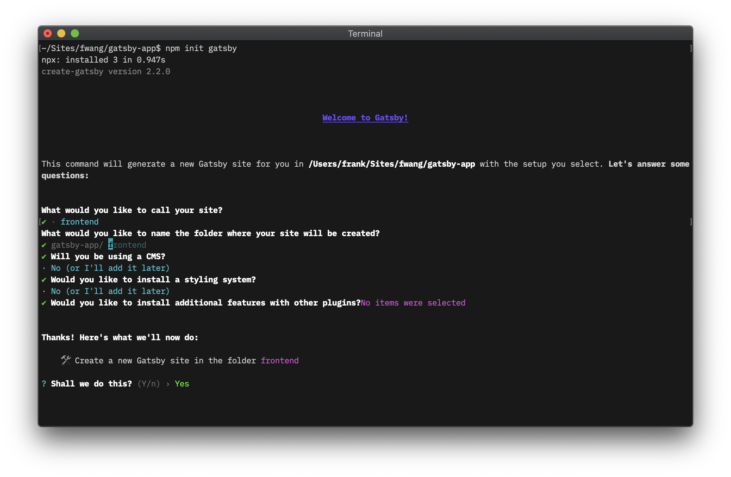Screen dimensions: 731x477
Task: Click the red close window button
Action: pos(48,33)
